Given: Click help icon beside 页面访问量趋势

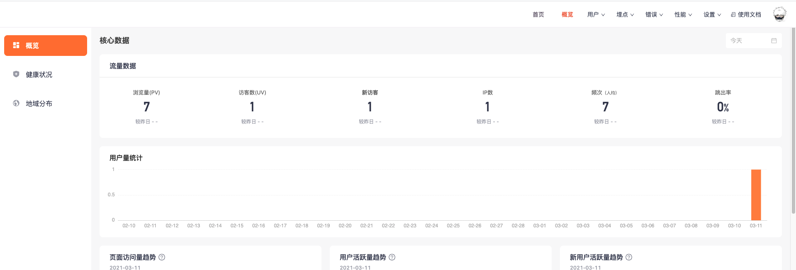Looking at the screenshot, I should click(162, 257).
